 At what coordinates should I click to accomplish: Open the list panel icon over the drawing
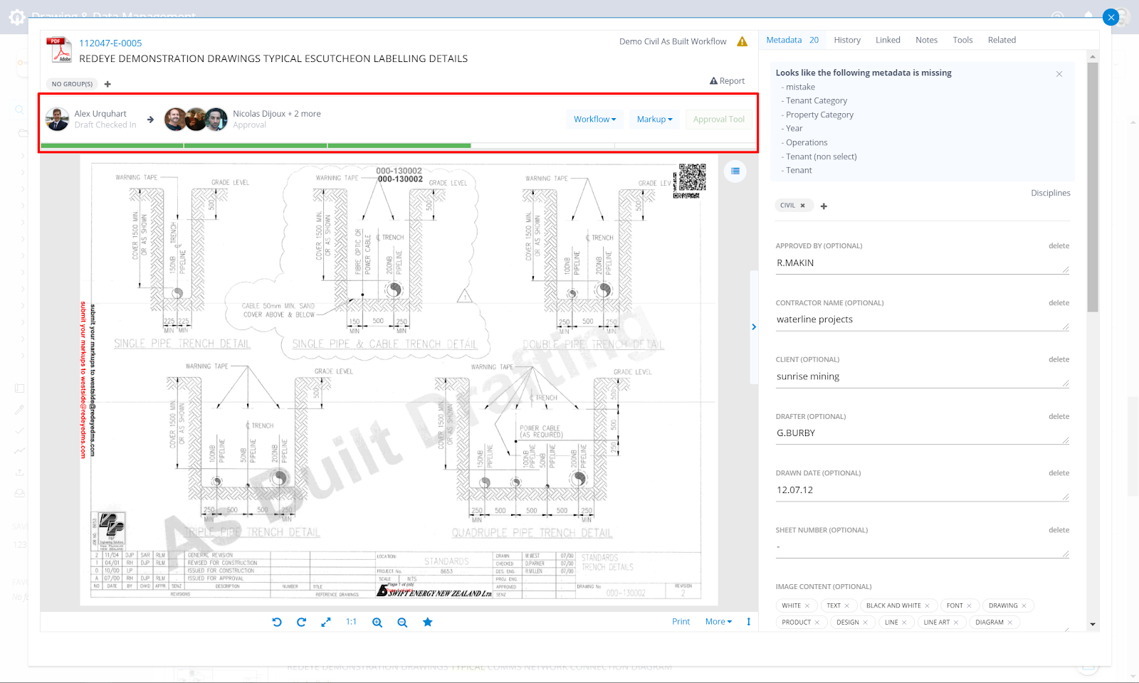735,171
